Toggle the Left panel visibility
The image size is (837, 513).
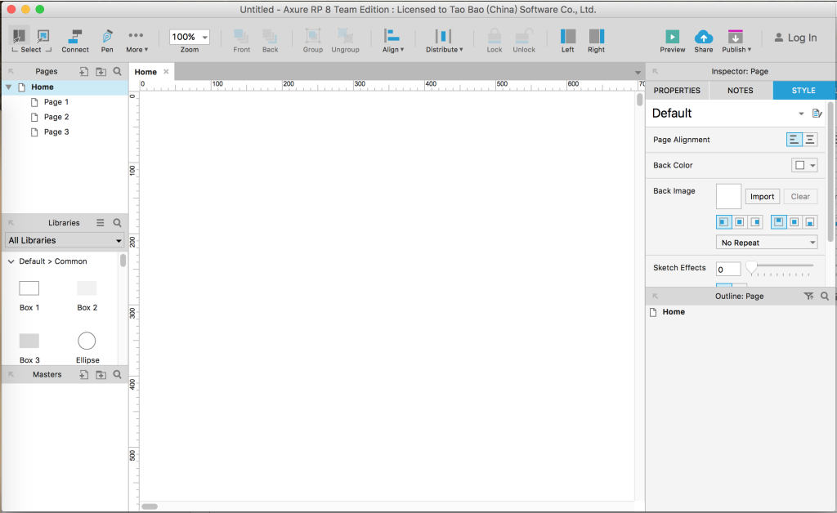[567, 41]
